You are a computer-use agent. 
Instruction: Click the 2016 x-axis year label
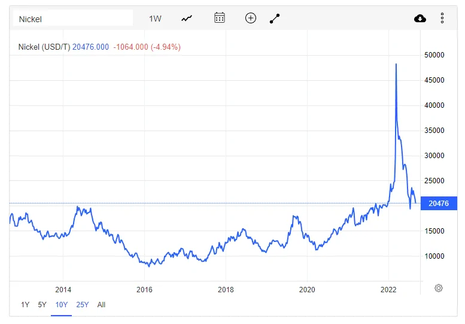pyautogui.click(x=144, y=290)
